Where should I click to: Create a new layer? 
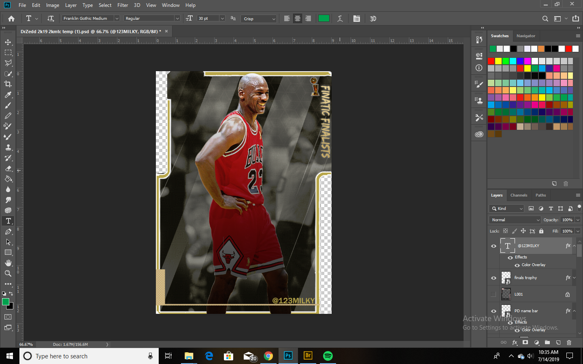pos(558,343)
